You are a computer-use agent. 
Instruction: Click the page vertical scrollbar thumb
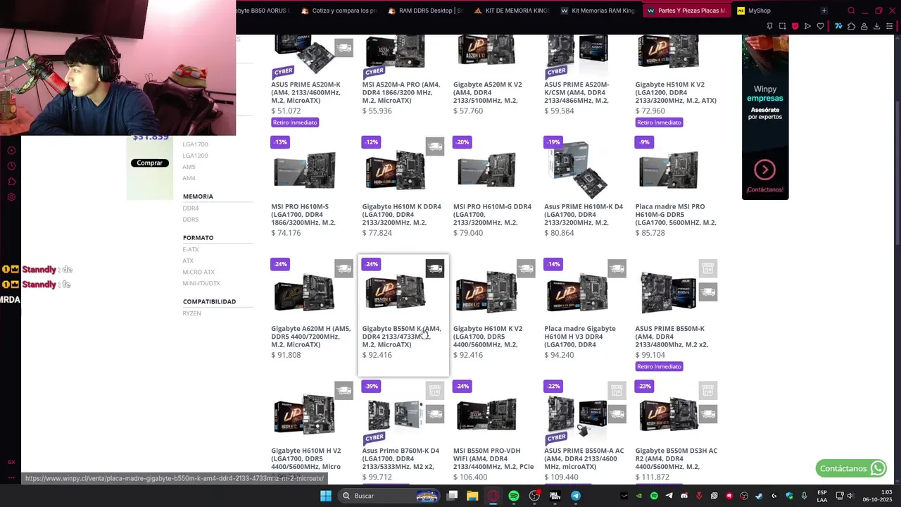[897, 173]
